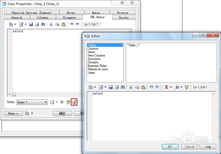Image resolution: width=221 pixels, height=154 pixels.
Task: Switch to the Oracle tab
Action: pos(124,17)
